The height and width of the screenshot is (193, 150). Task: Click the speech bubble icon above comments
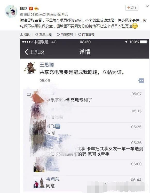pos(29,94)
